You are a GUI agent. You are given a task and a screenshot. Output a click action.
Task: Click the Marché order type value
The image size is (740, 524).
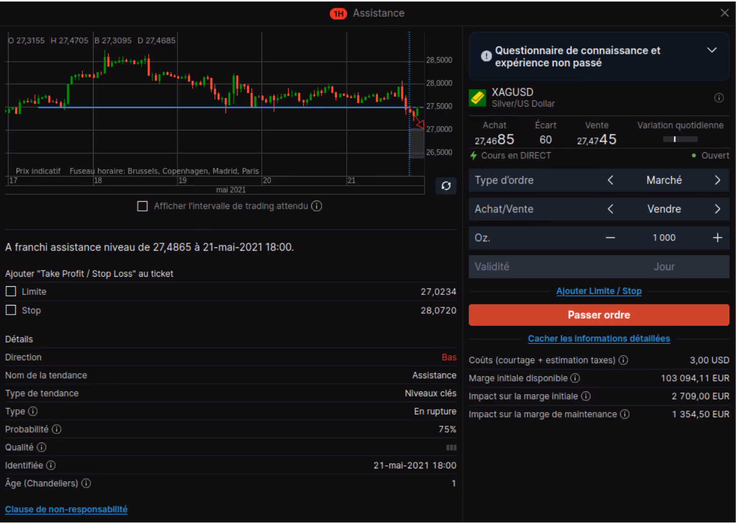click(x=664, y=181)
